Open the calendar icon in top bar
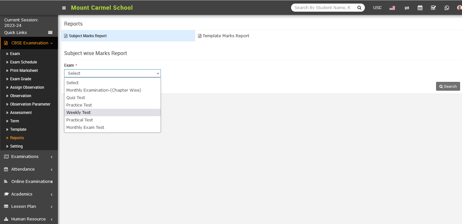Viewport: 462px width, 224px height. (420, 8)
